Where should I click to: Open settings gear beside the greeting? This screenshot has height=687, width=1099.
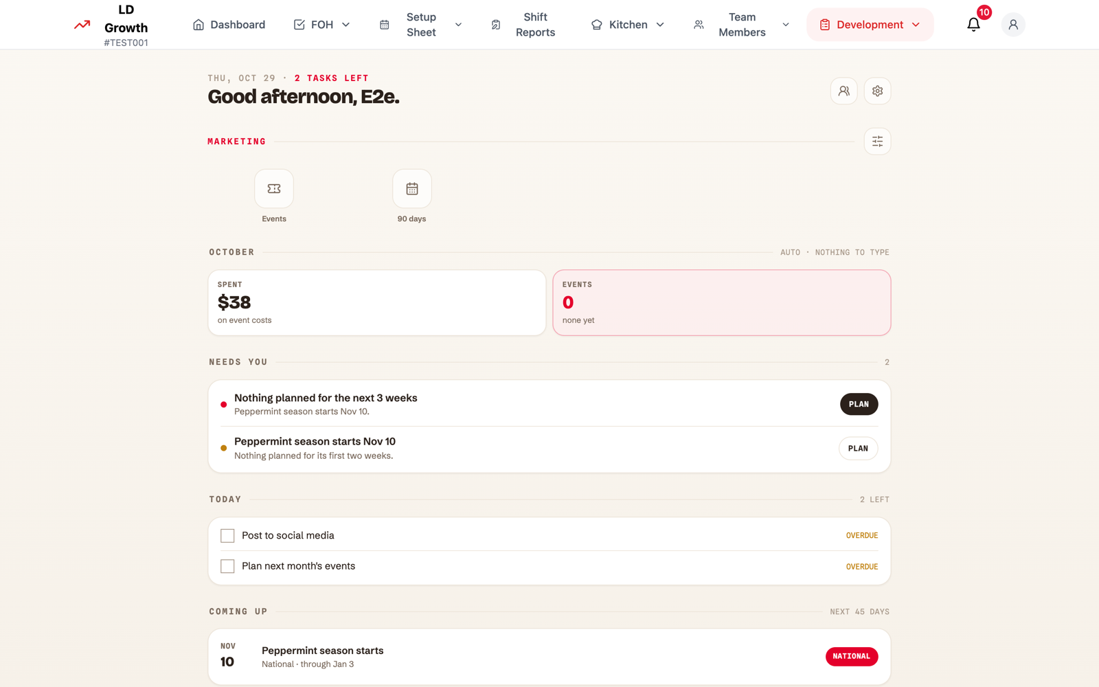point(877,91)
